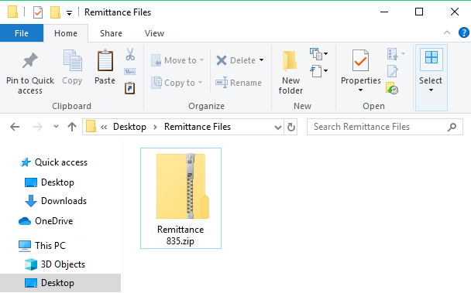Maximize the Remittance Files window
This screenshot has height=293, width=471.
tap(419, 12)
